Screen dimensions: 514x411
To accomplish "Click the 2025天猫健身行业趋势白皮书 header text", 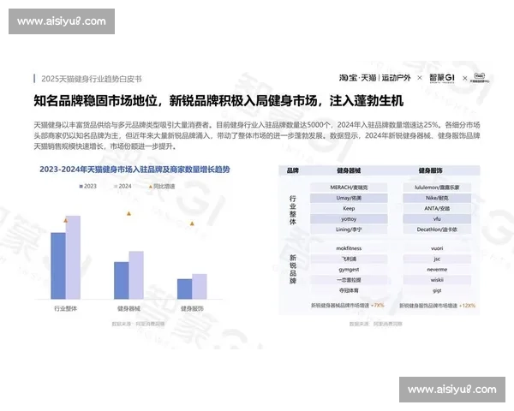I will tap(92, 79).
